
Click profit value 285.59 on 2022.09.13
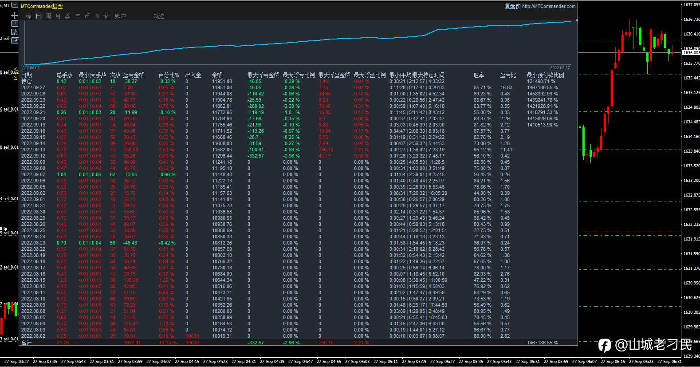click(131, 150)
